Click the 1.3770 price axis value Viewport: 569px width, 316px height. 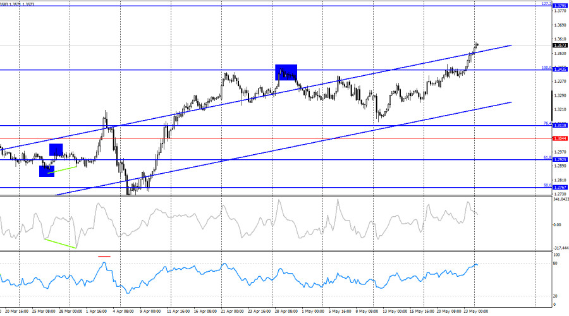coord(560,11)
